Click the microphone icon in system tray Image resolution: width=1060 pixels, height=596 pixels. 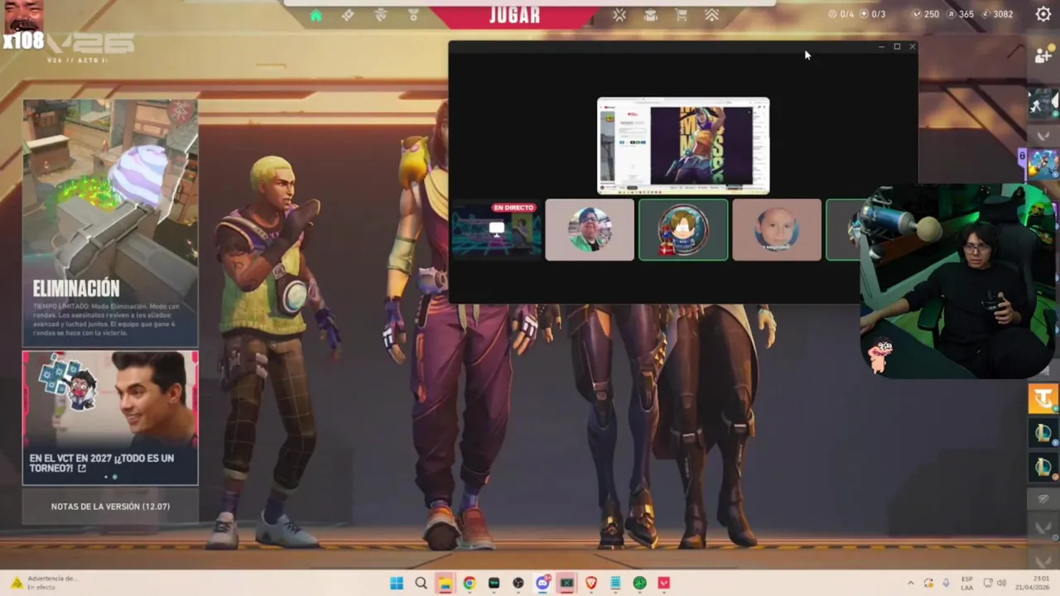click(947, 583)
